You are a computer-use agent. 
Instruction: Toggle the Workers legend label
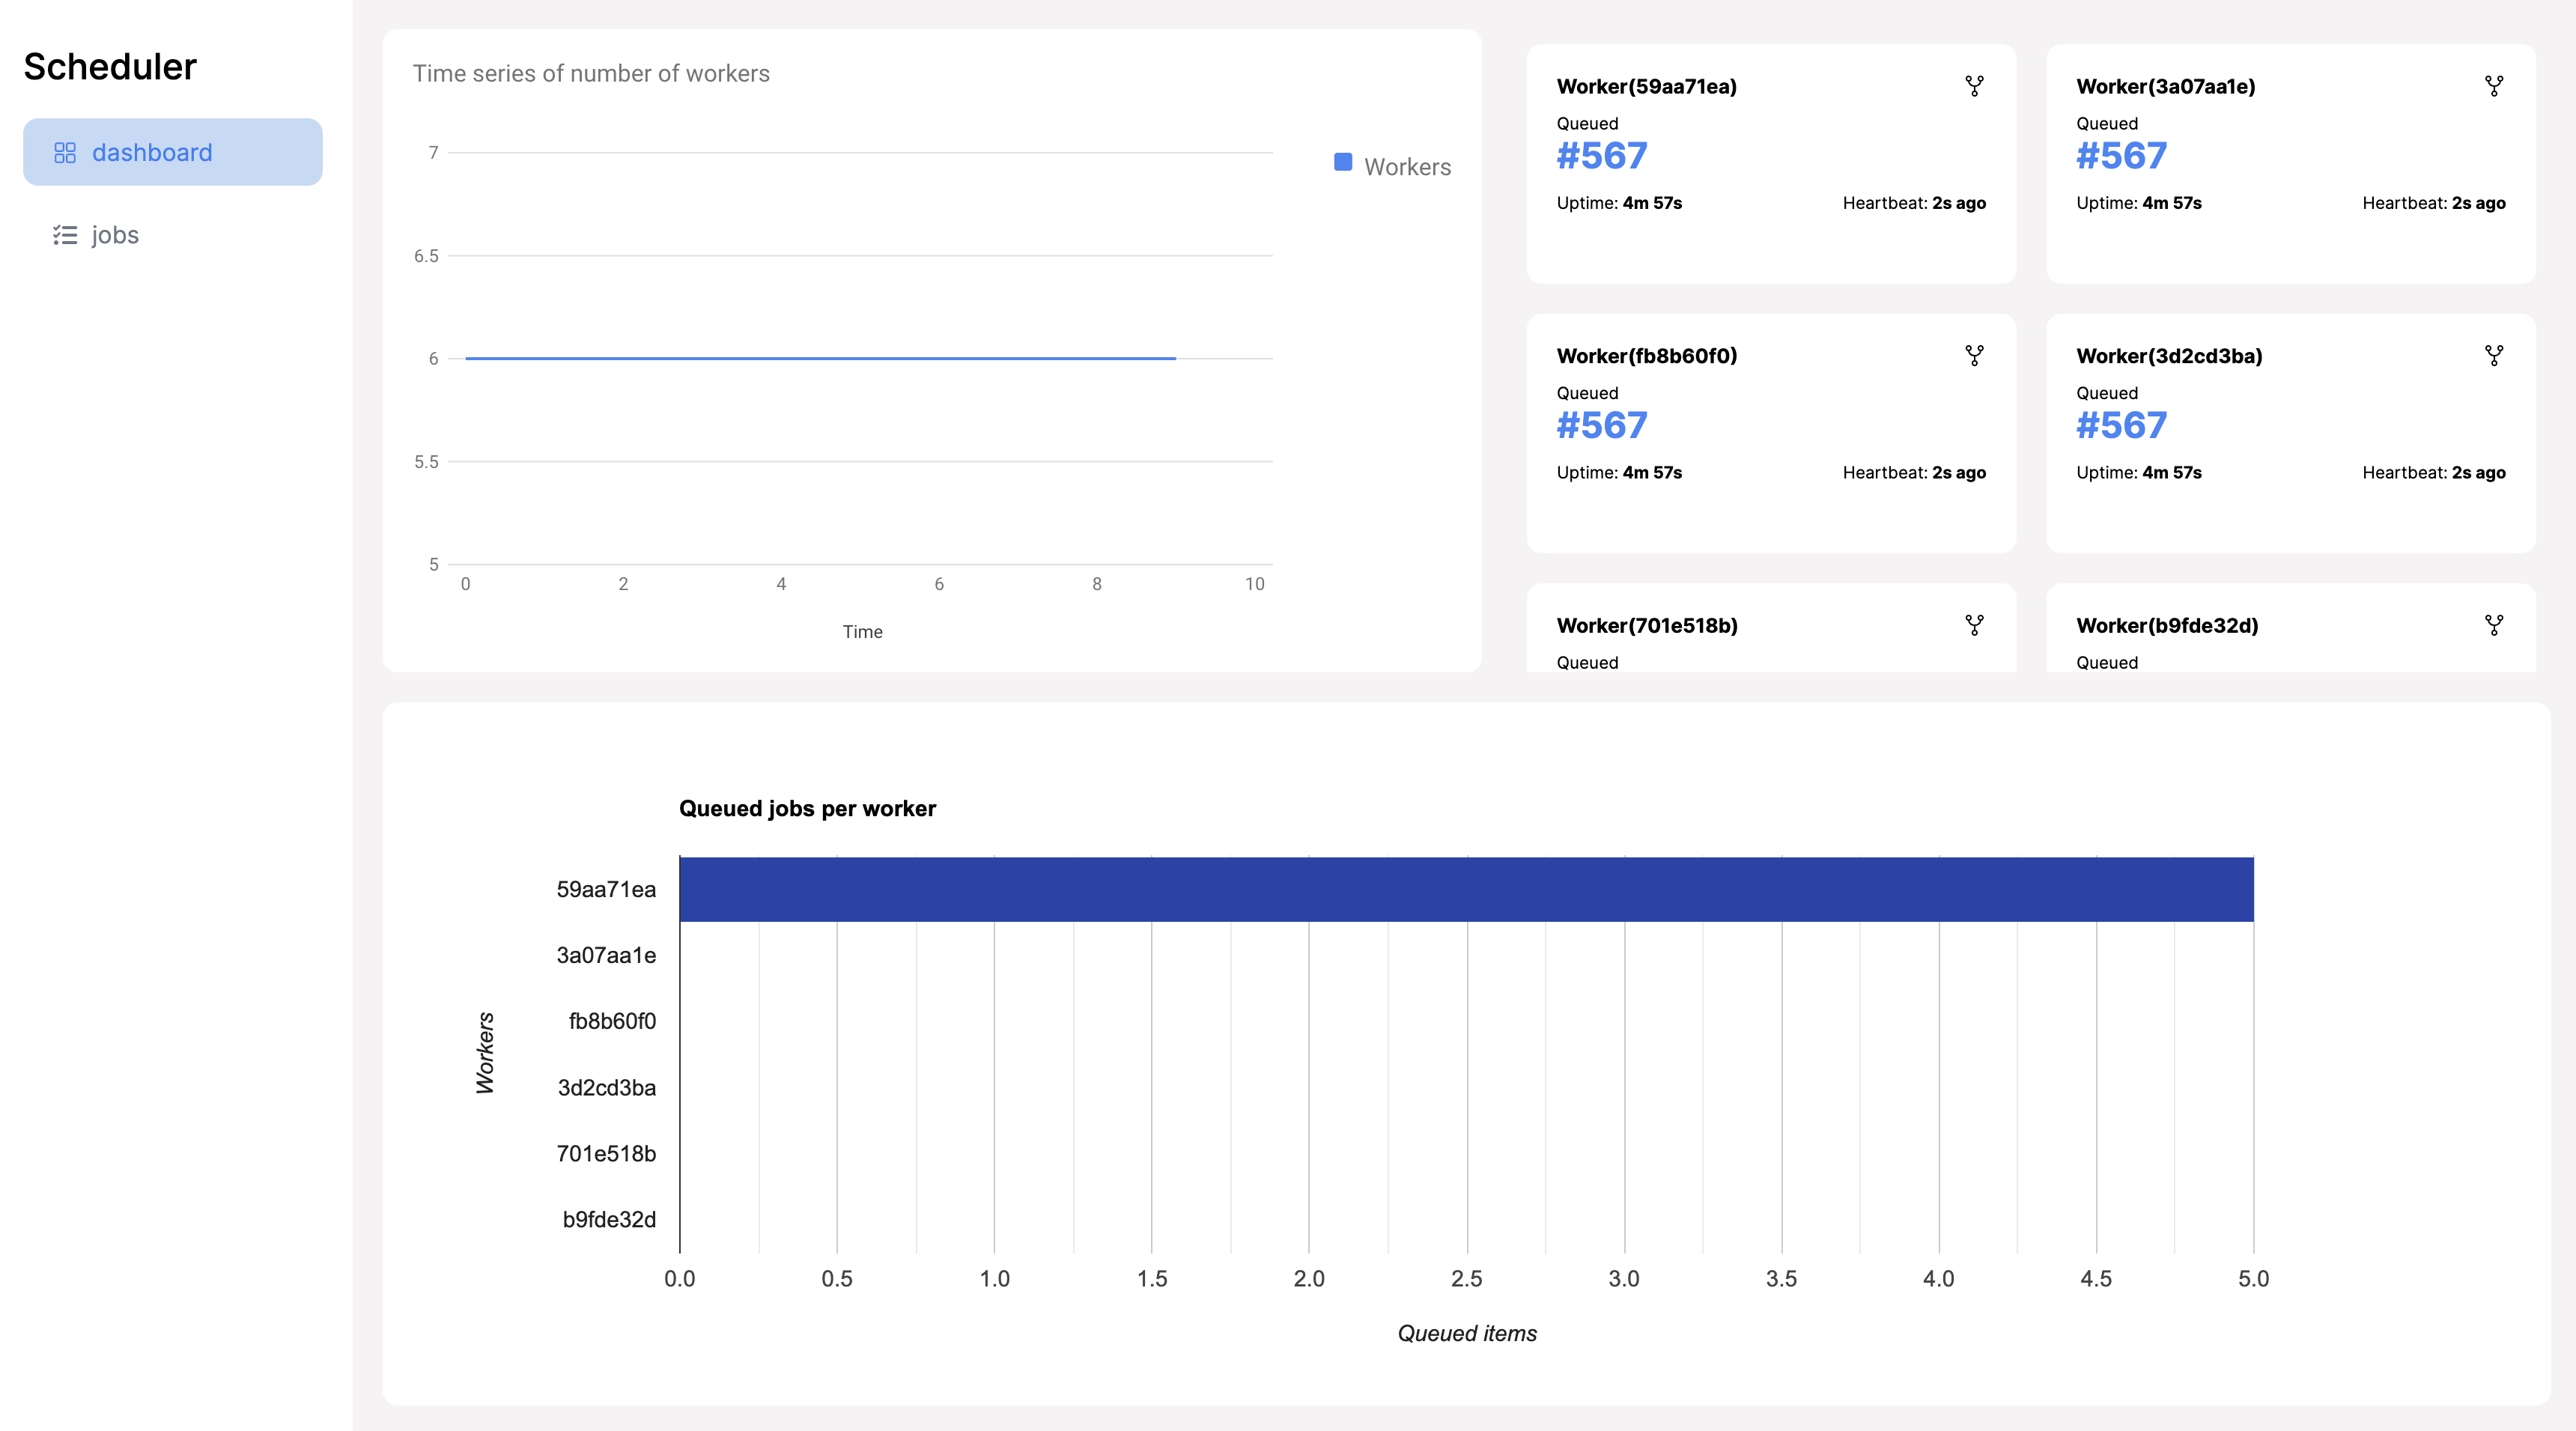tap(1407, 167)
